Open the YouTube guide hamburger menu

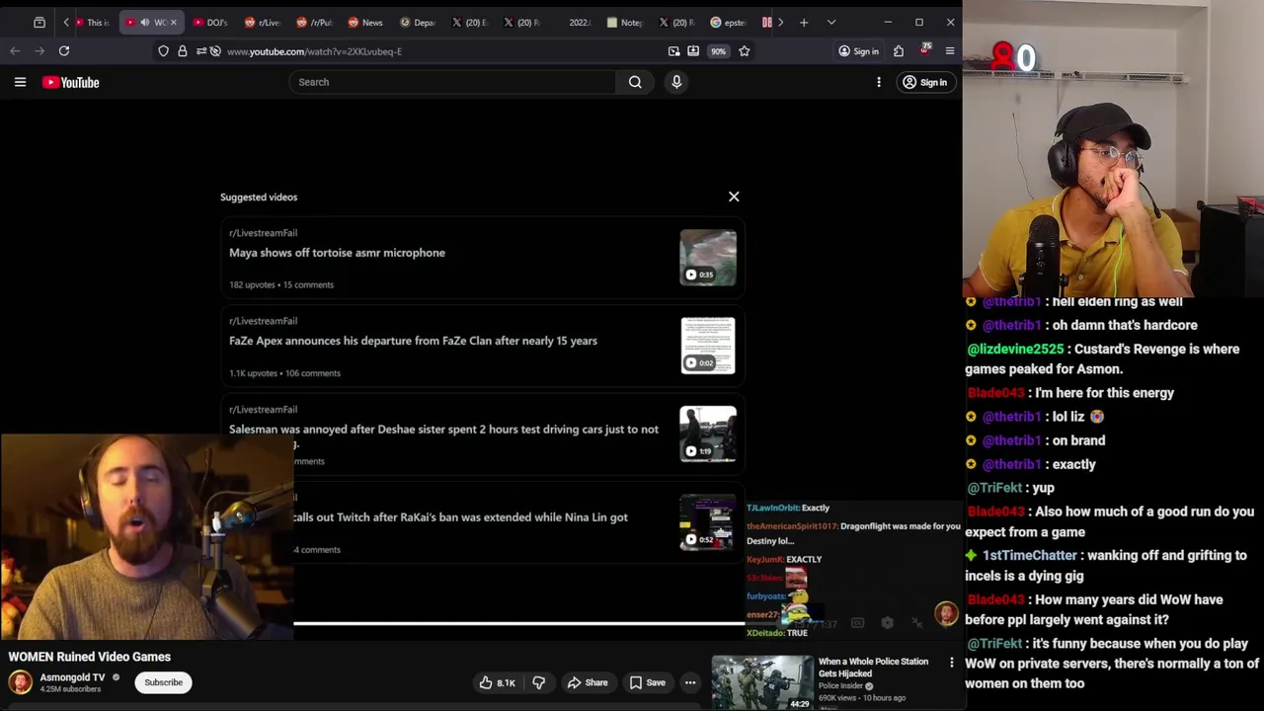coord(20,82)
